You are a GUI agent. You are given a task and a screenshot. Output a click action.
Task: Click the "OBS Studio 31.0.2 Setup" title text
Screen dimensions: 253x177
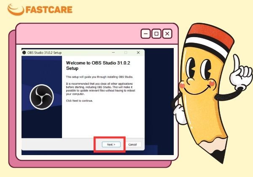click(x=45, y=53)
